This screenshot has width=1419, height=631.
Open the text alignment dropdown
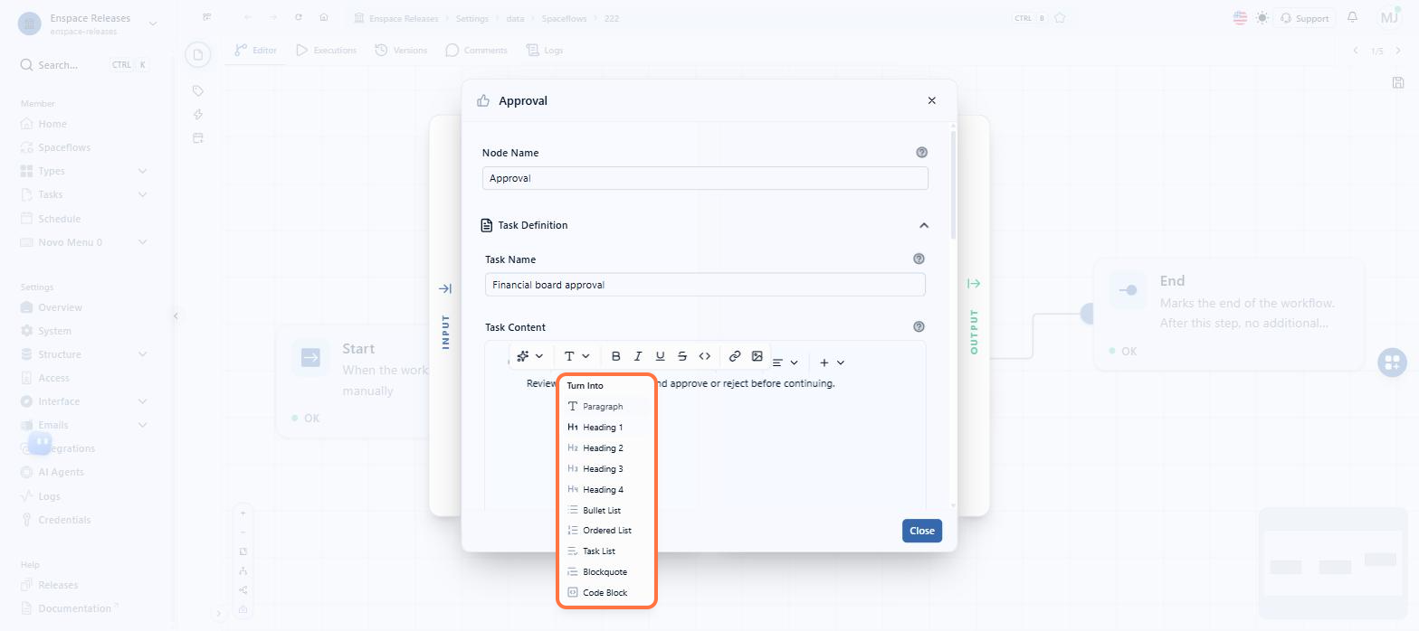coord(784,363)
